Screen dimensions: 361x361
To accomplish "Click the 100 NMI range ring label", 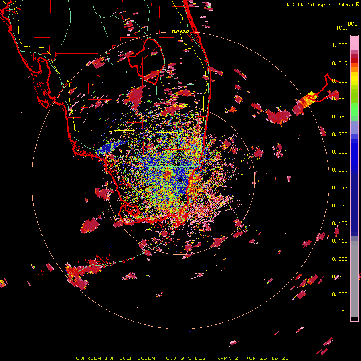I will click(x=180, y=32).
